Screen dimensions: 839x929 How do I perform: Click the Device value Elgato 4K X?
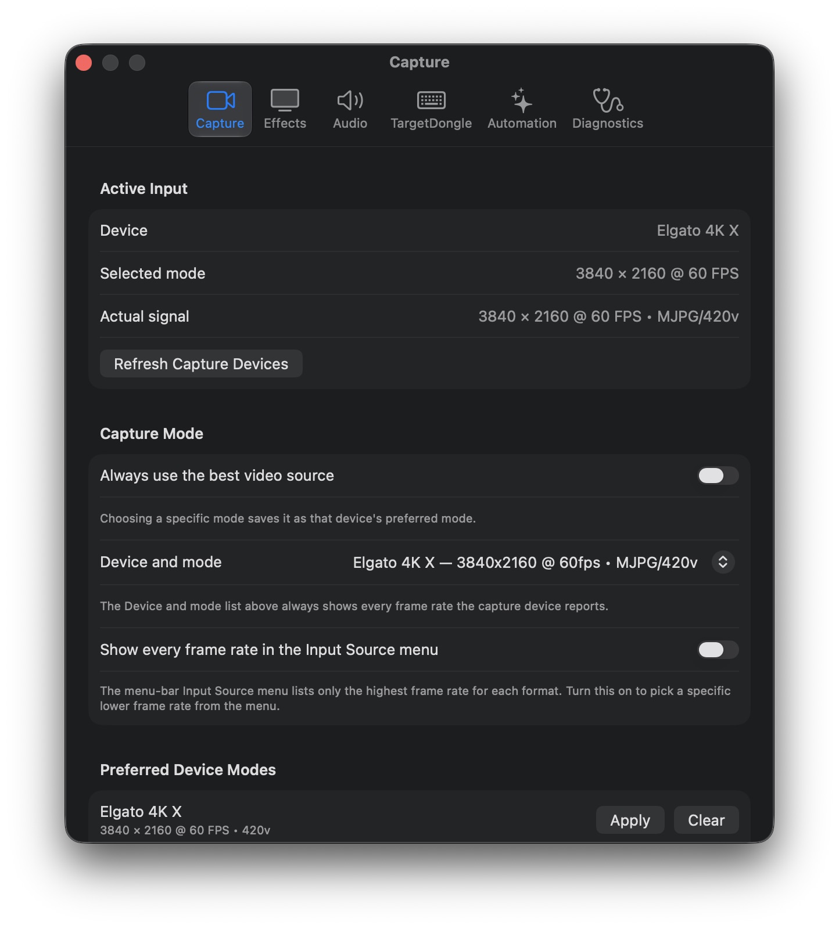[698, 231]
